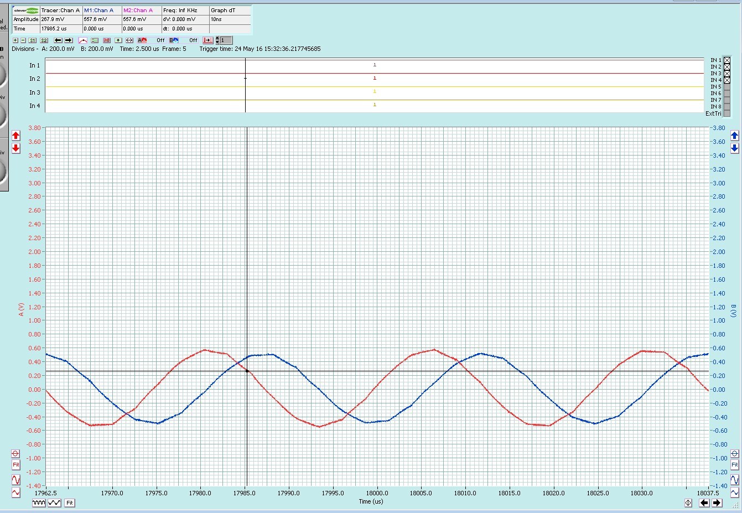Click the Cleverscope logo in info table
This screenshot has height=513, width=742.
[x=26, y=11]
